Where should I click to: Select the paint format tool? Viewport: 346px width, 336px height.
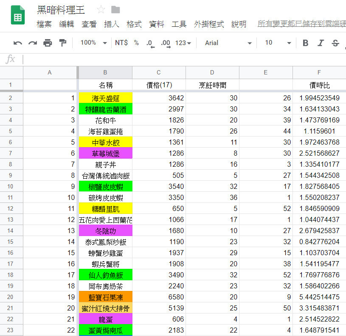(63, 43)
